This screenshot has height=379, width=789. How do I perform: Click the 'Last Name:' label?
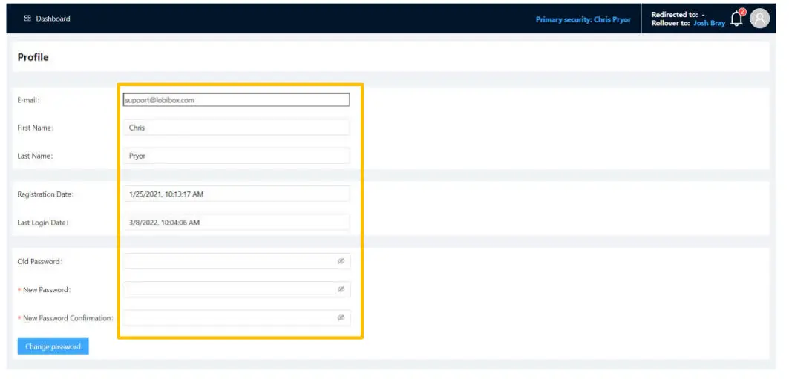[x=35, y=156]
